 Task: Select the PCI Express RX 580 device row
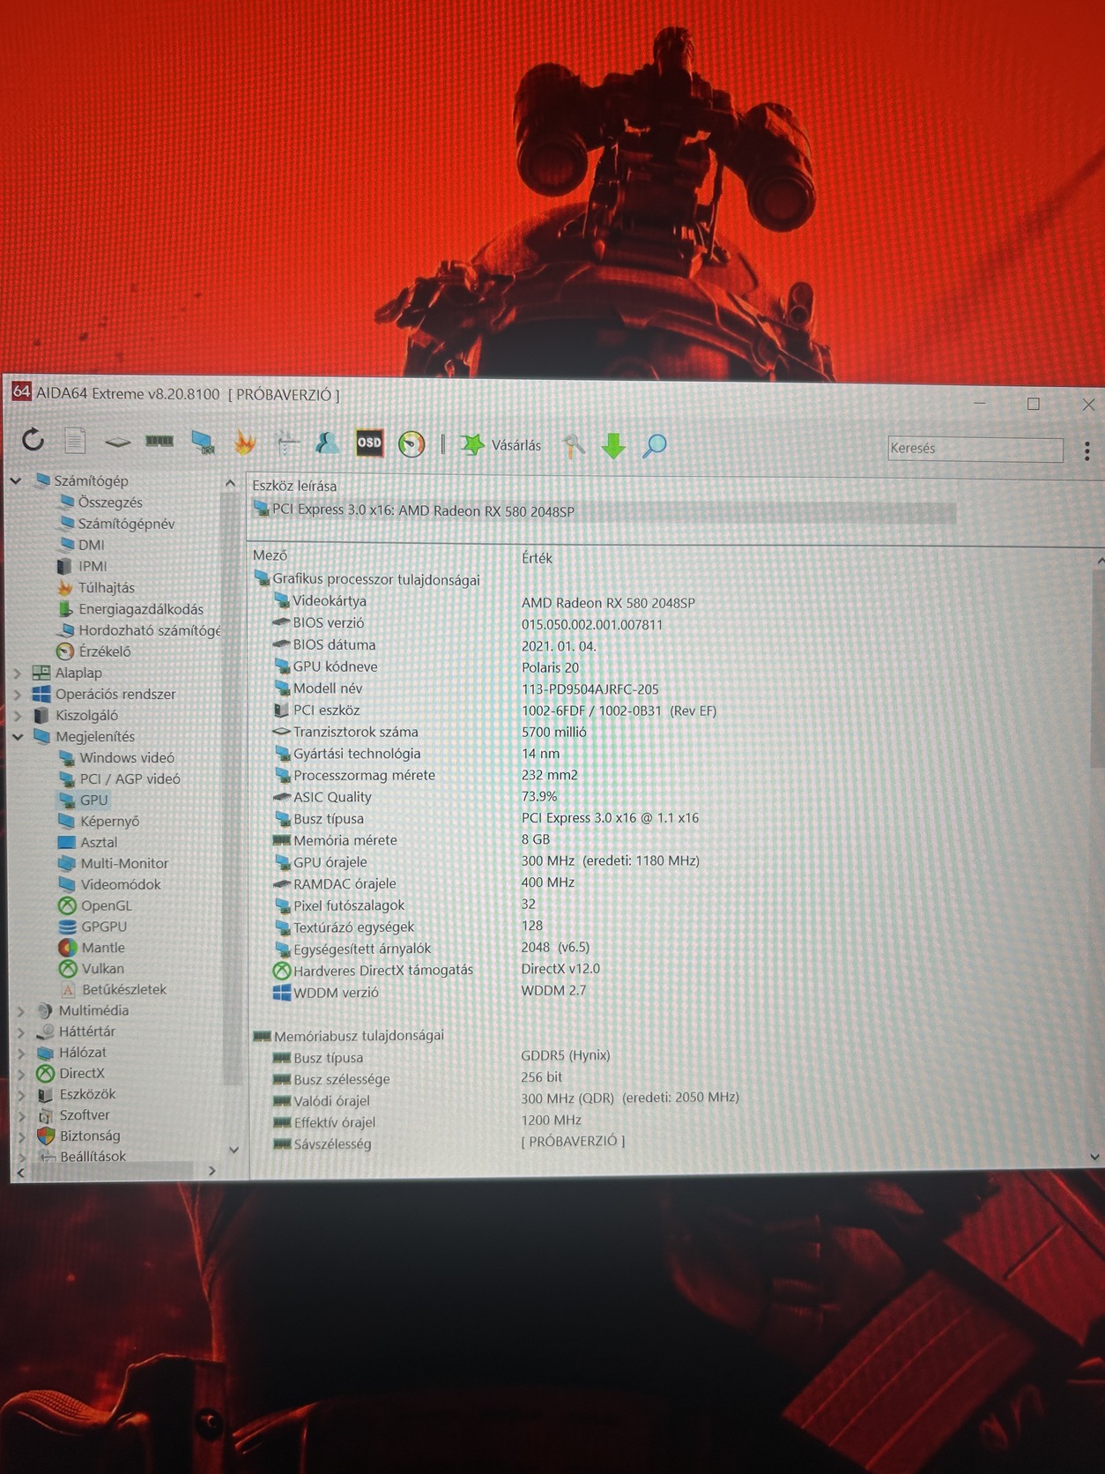(x=603, y=511)
